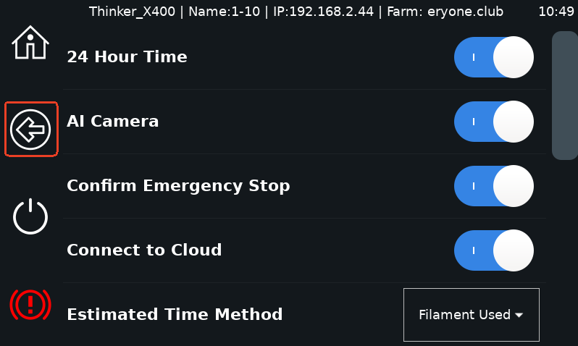Click the Filament Used dropdown arrow

click(x=519, y=316)
